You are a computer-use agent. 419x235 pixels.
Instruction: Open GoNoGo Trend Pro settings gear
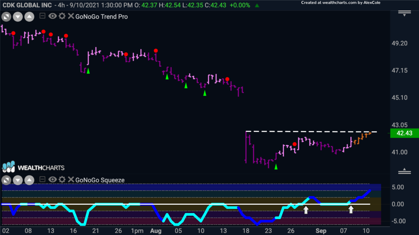(62, 16)
